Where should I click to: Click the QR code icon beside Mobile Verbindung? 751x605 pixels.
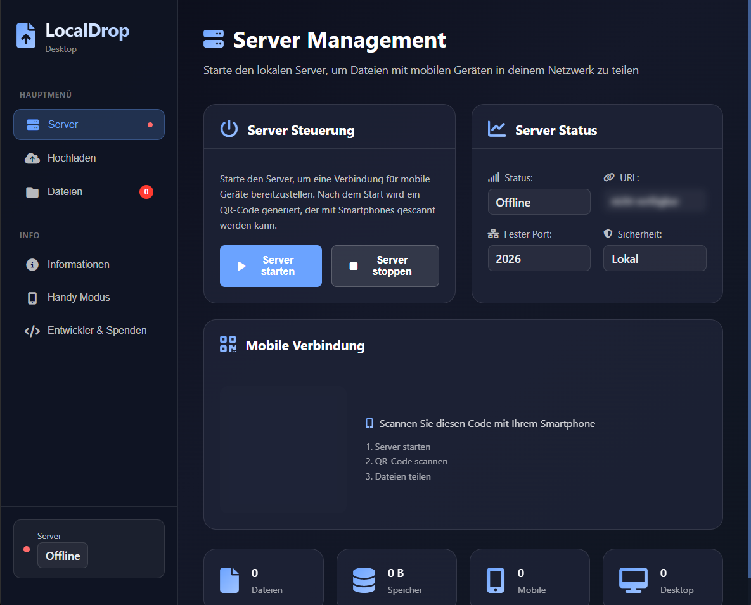pos(228,345)
